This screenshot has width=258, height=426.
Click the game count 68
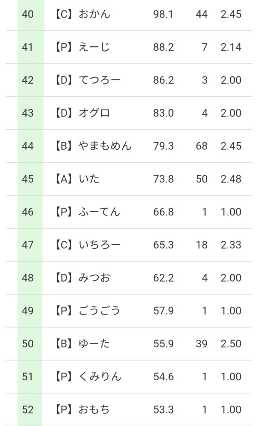click(x=201, y=146)
